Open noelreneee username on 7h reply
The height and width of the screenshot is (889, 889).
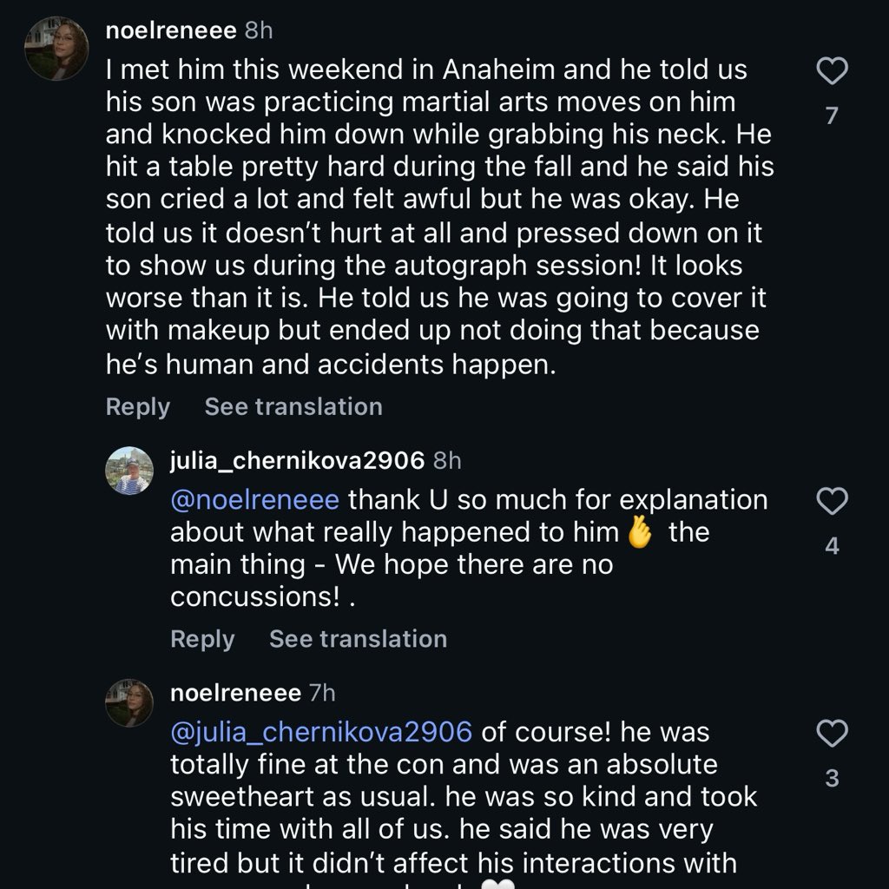236,693
